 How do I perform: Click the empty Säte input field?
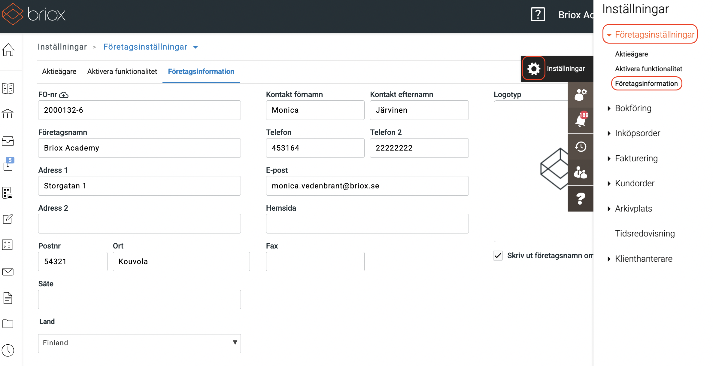pyautogui.click(x=139, y=299)
